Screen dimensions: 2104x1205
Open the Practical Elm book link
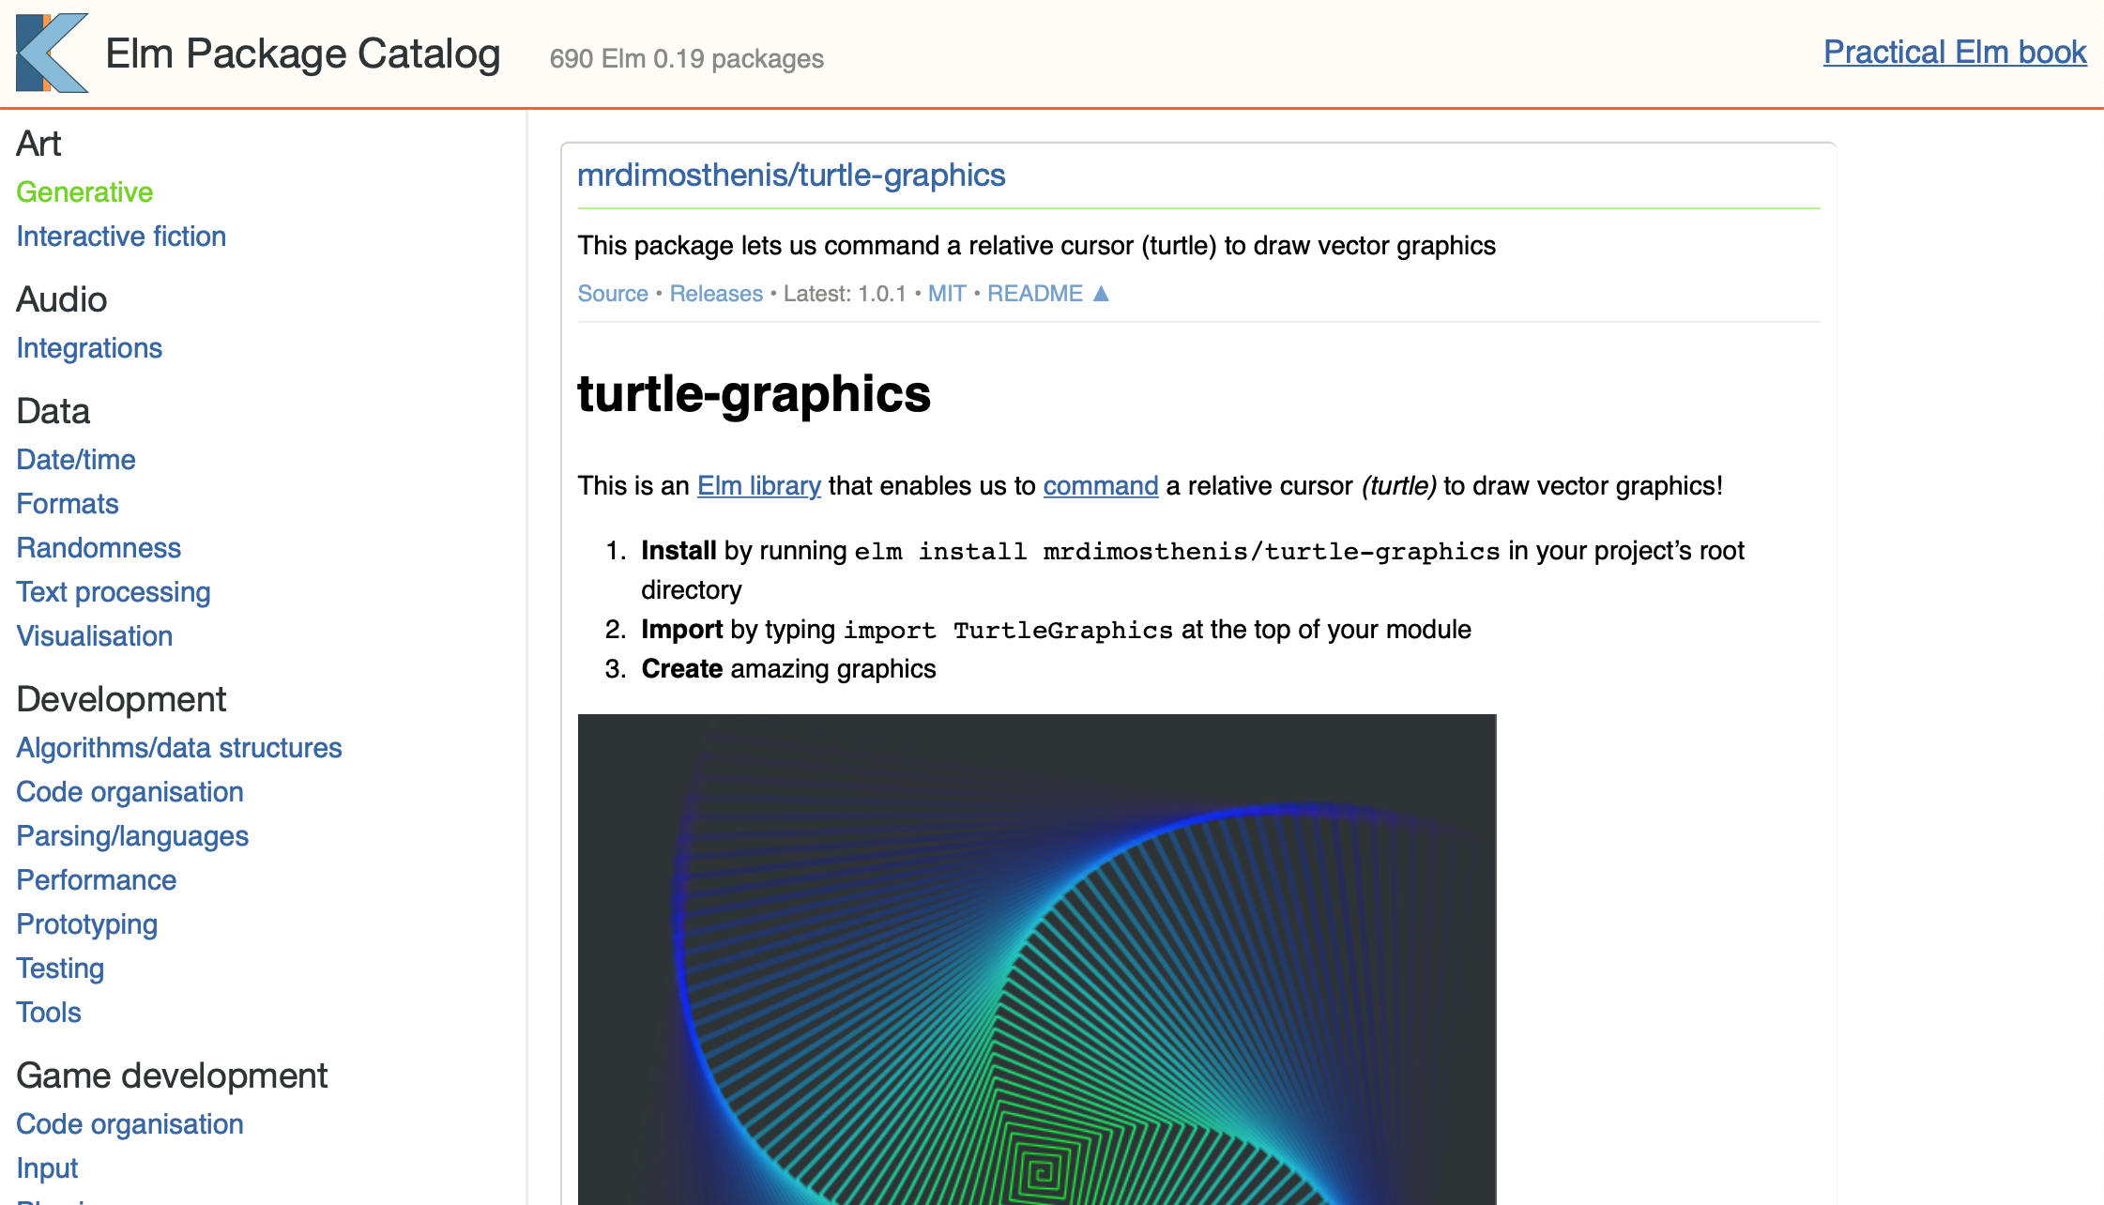(1955, 52)
